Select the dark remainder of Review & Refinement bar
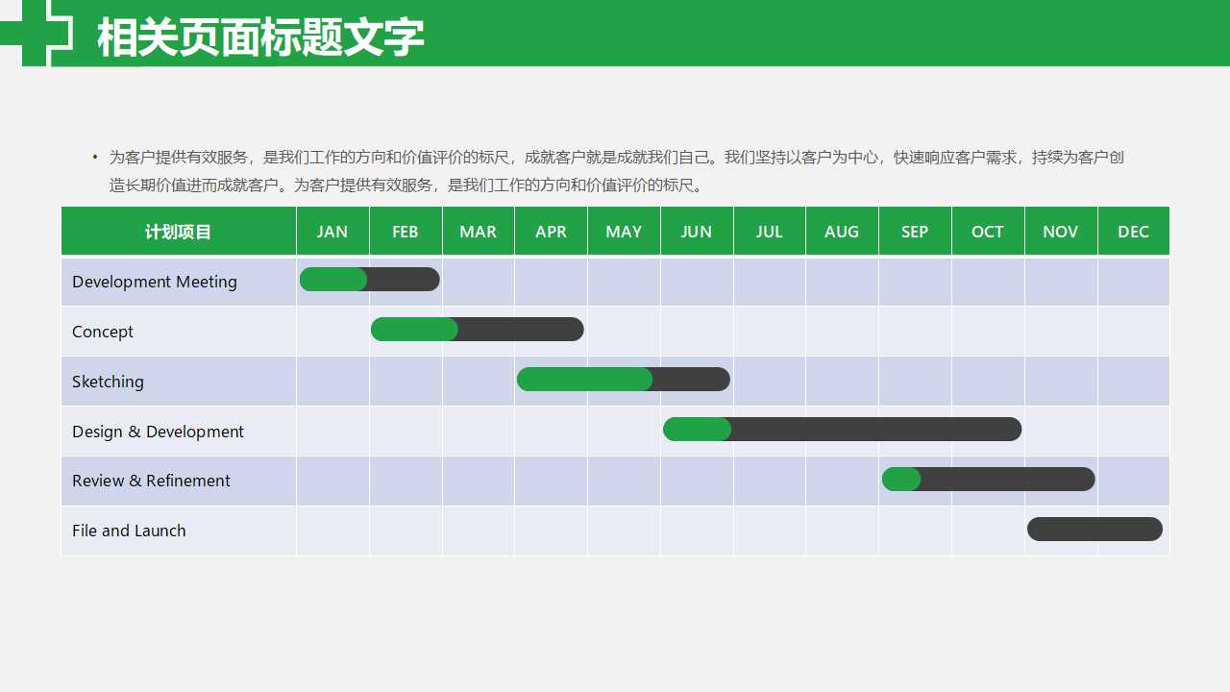 (1008, 479)
